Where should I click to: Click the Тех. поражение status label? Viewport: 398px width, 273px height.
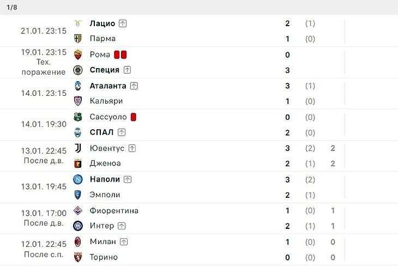coord(44,67)
